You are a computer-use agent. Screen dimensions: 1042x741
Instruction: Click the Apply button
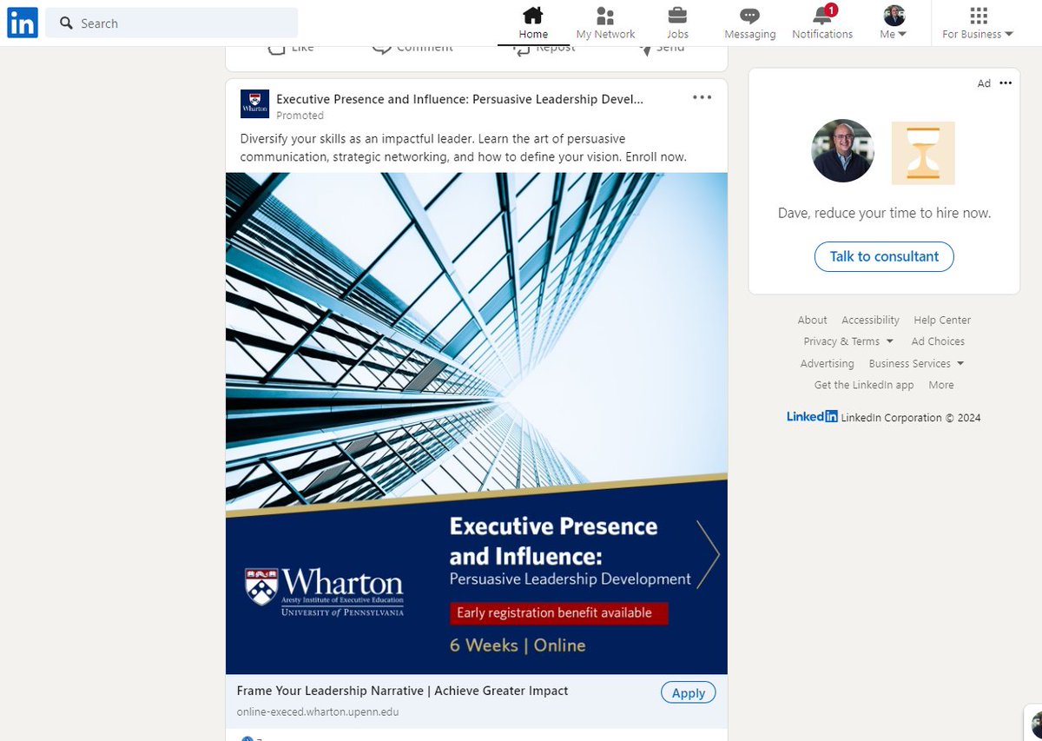pos(689,692)
